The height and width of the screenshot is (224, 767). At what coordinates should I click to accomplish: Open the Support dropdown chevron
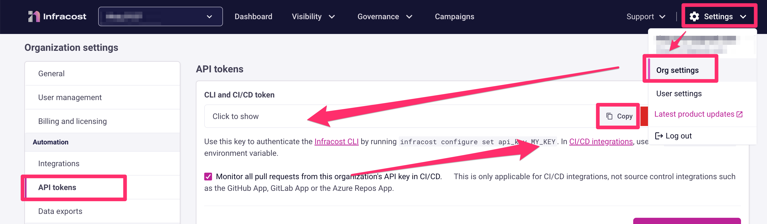(662, 17)
